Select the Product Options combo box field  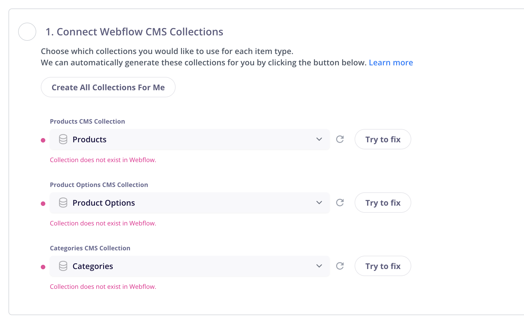tap(190, 203)
